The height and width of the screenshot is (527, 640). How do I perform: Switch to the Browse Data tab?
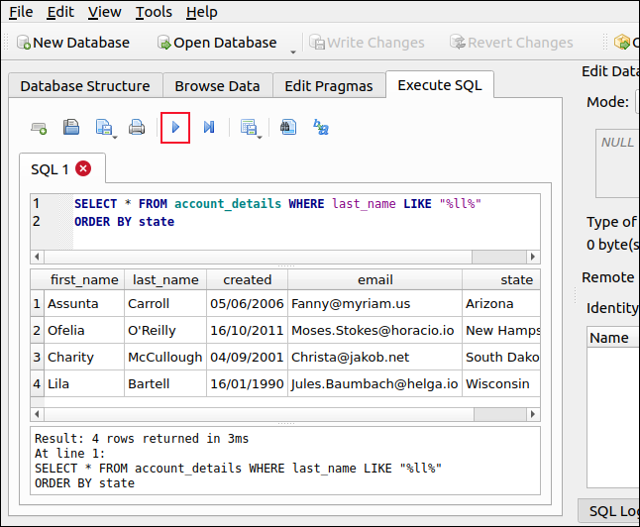pyautogui.click(x=217, y=86)
